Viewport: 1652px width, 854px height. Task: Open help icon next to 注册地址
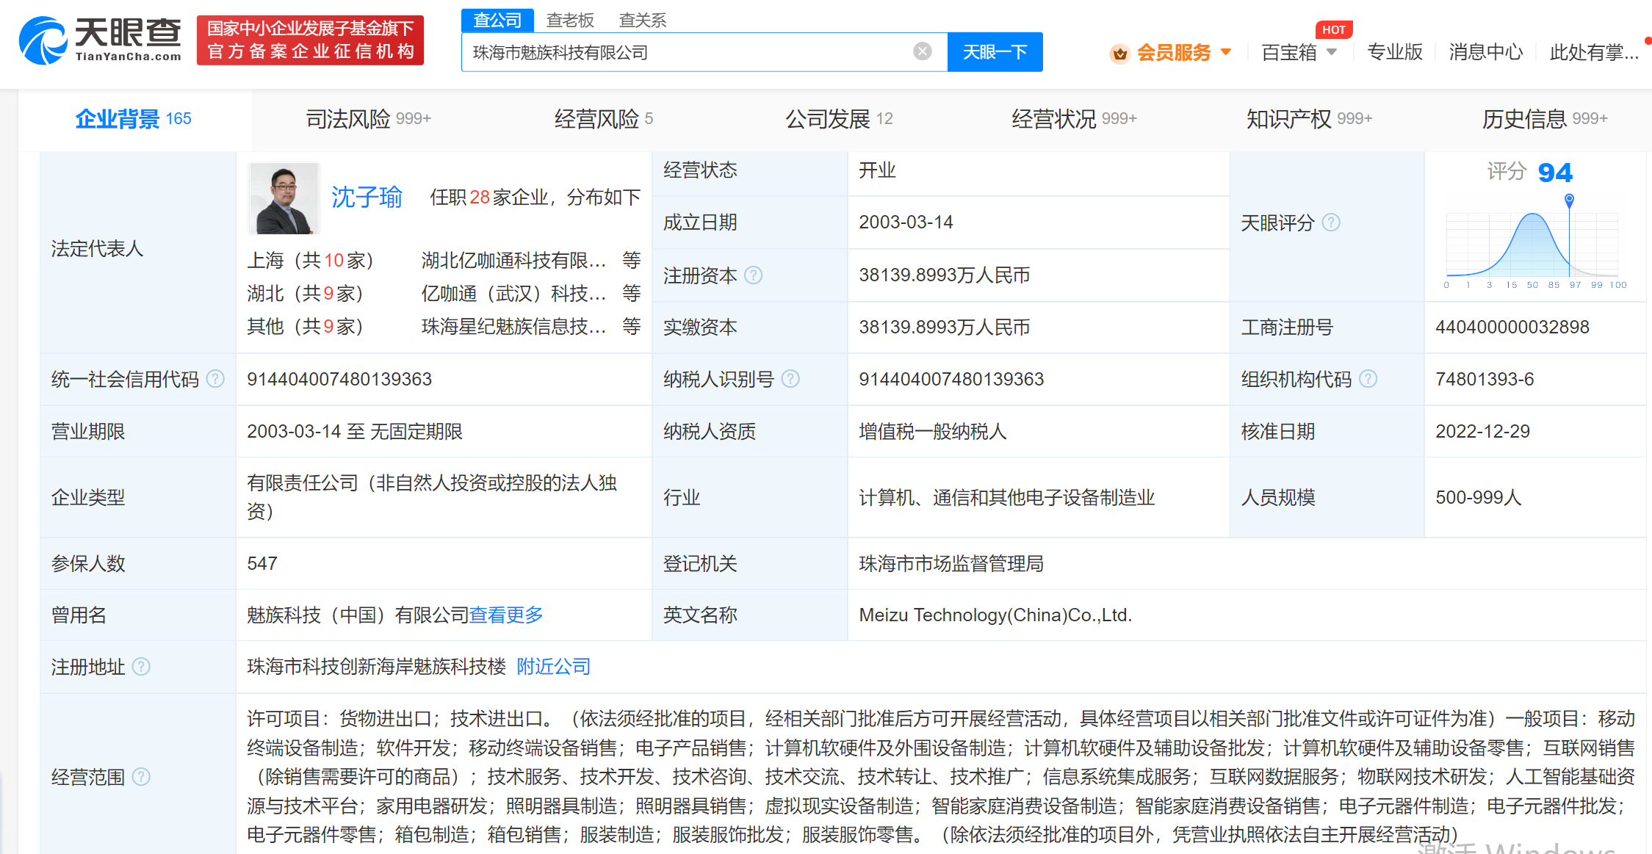[141, 667]
